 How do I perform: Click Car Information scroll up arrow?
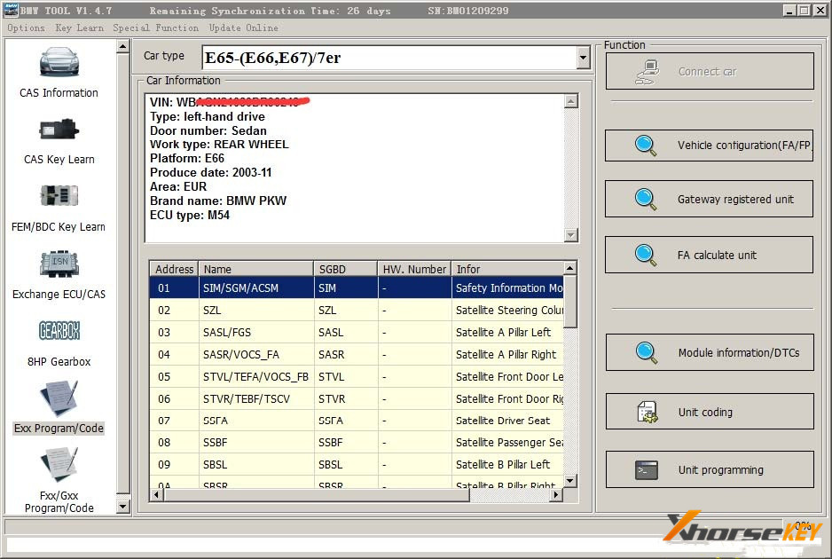571,101
